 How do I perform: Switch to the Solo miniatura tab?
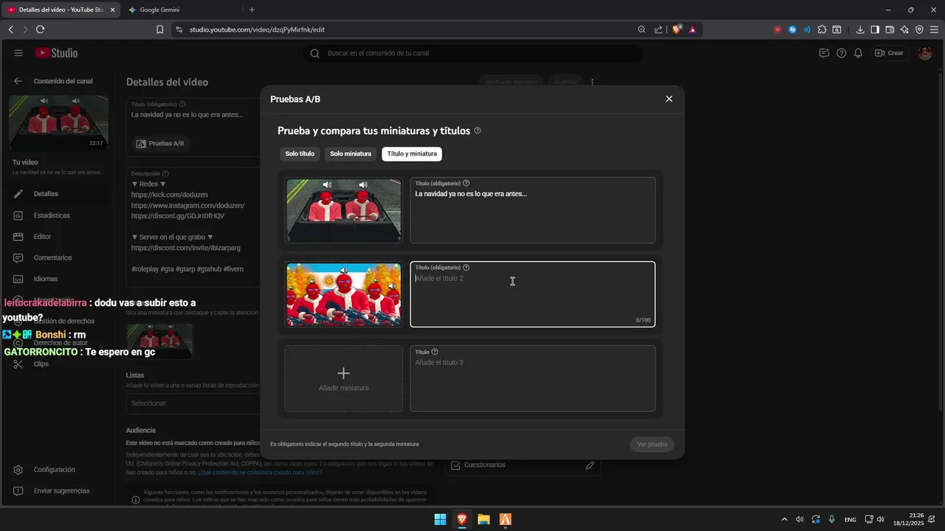point(351,154)
